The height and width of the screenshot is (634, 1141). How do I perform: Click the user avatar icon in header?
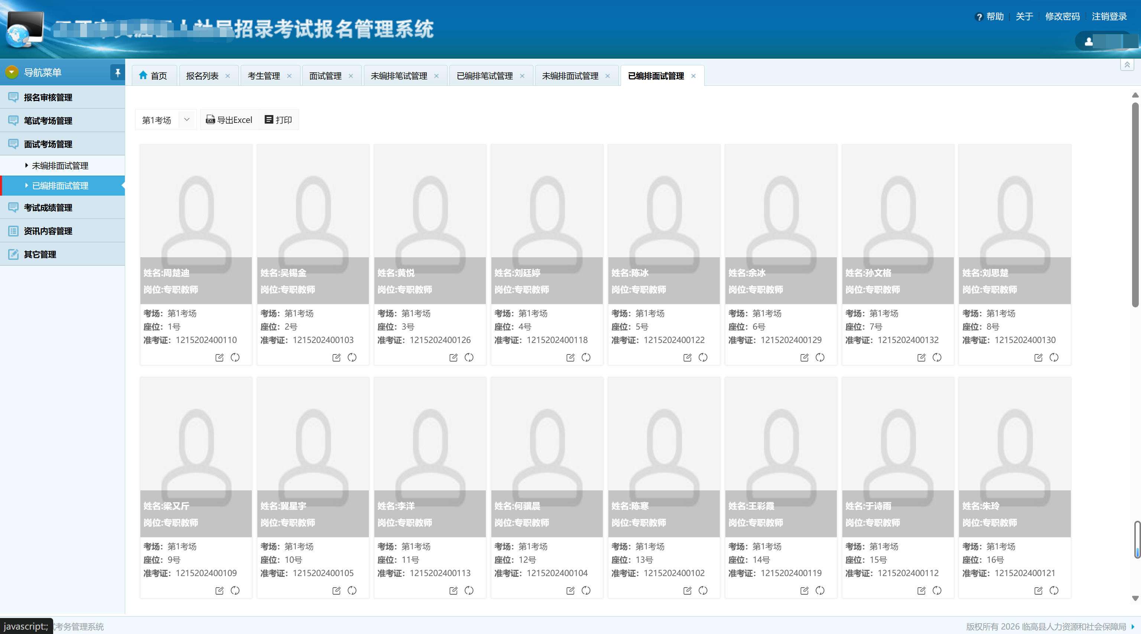pyautogui.click(x=1088, y=42)
